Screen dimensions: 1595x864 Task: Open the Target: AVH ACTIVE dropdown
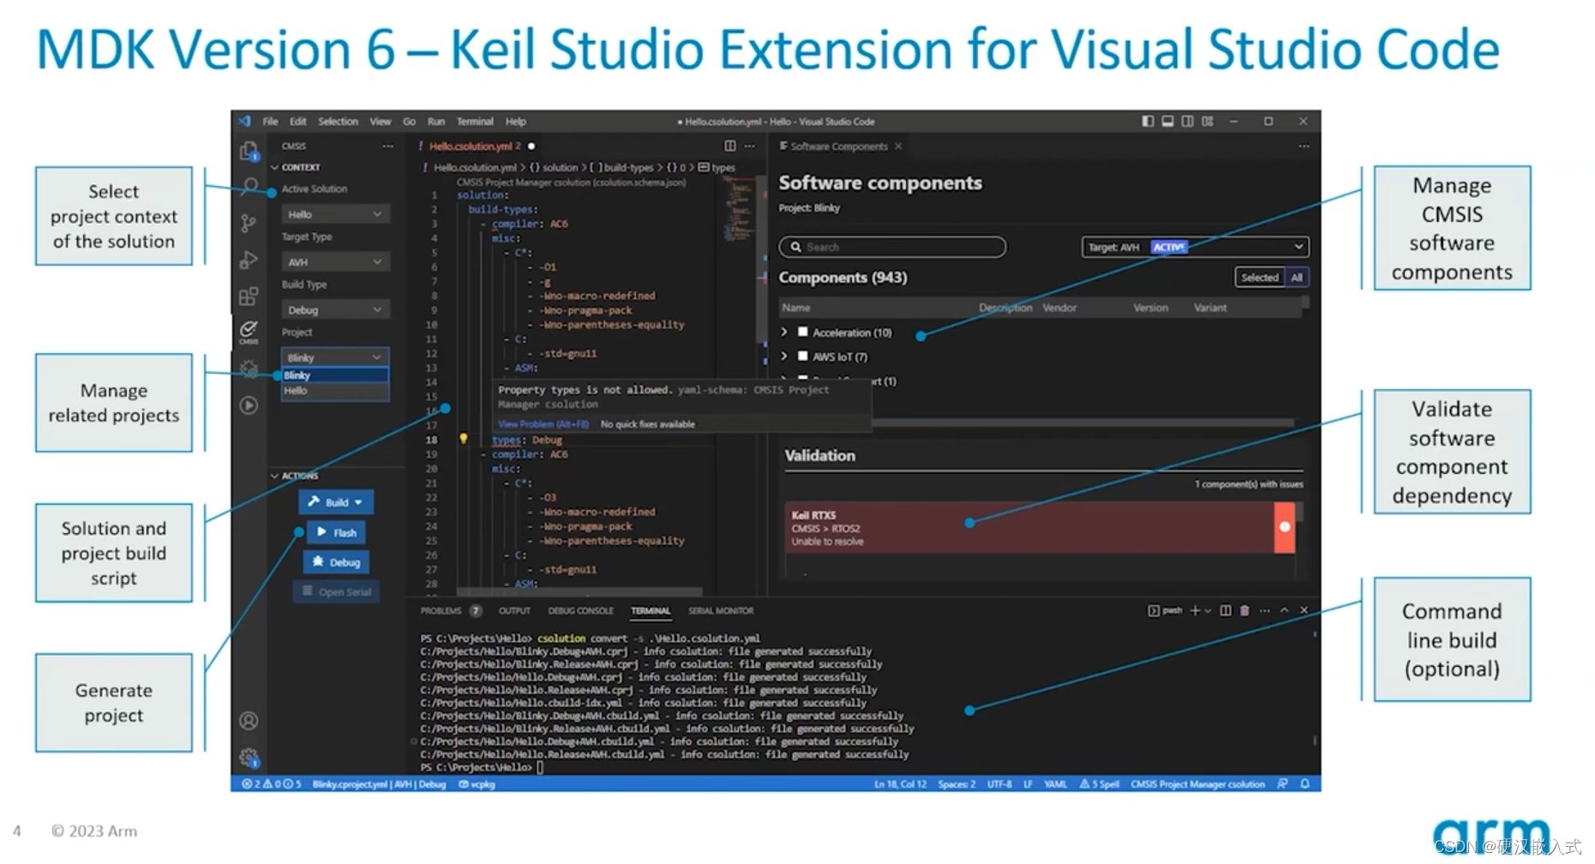click(1195, 247)
